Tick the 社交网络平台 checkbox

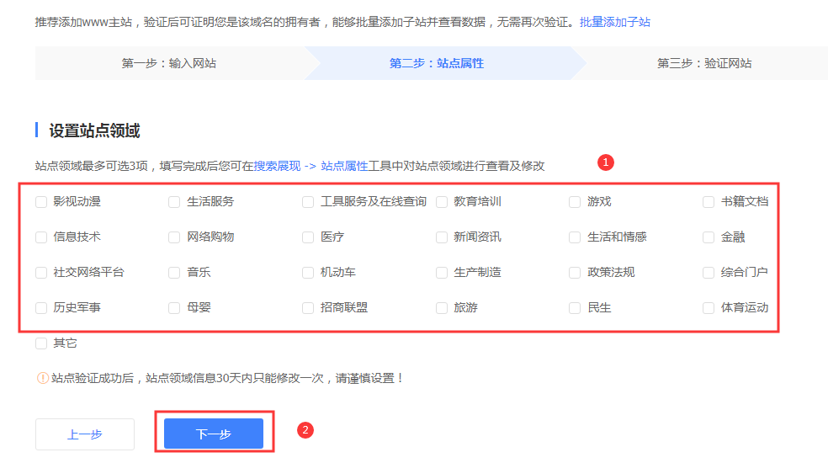[41, 273]
